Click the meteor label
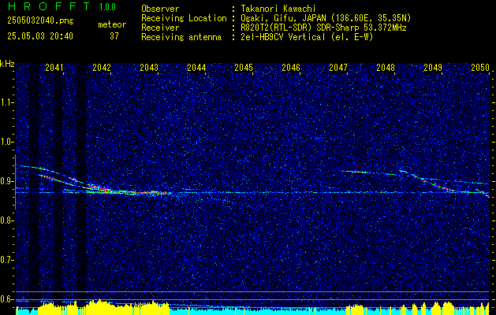 pos(112,24)
